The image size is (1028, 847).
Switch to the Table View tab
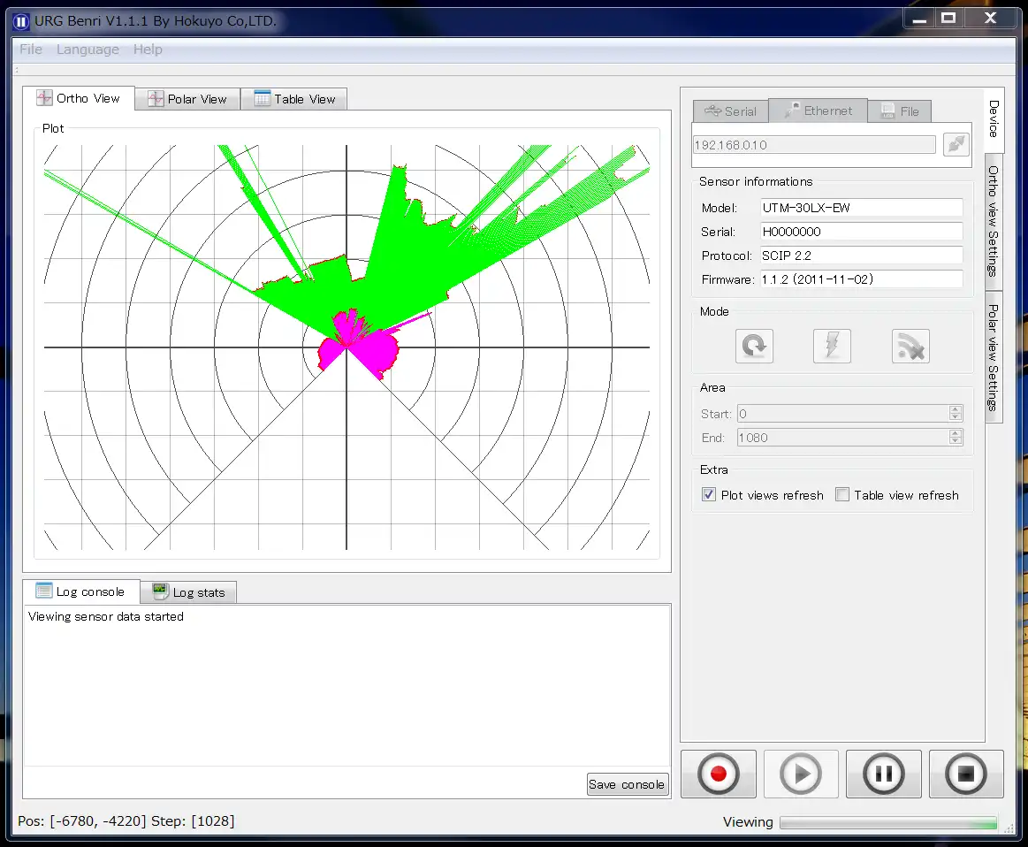(x=294, y=99)
